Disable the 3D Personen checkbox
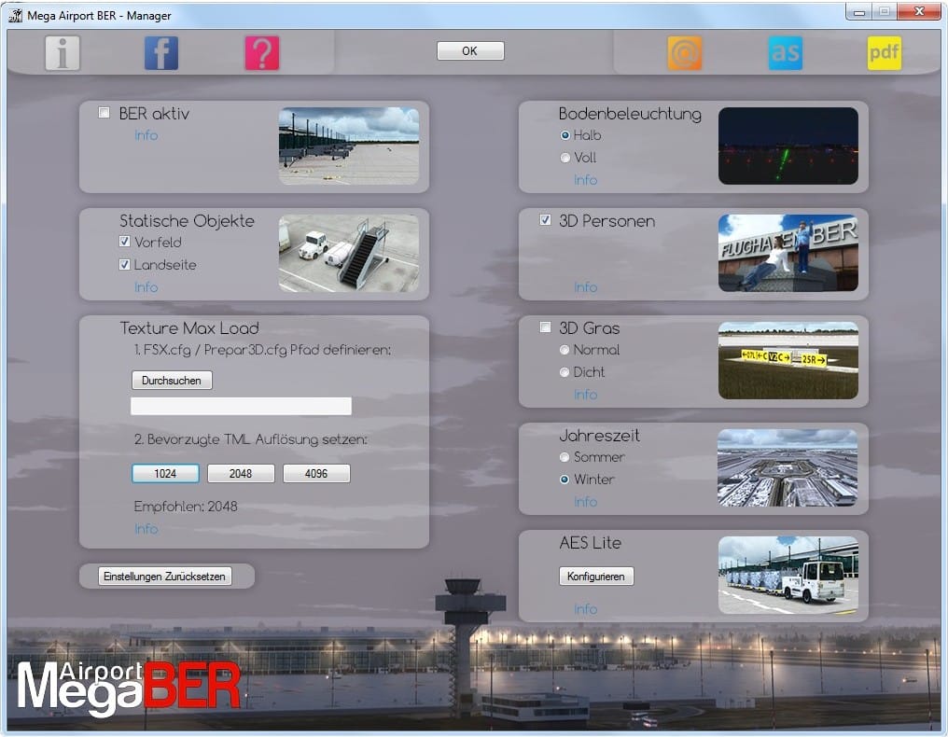 [546, 221]
